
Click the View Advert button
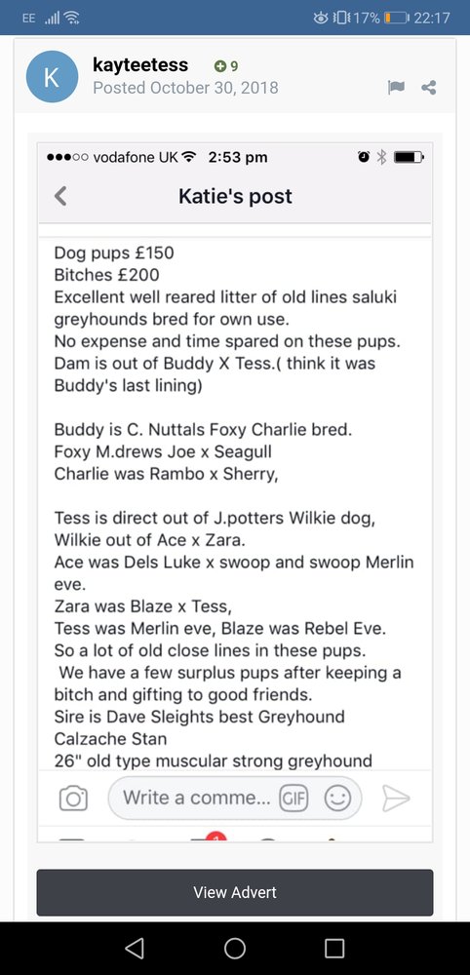235,892
